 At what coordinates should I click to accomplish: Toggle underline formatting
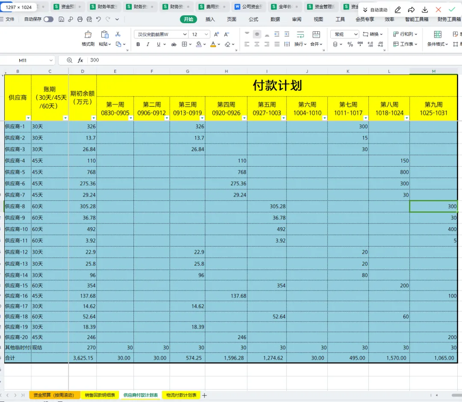click(159, 44)
